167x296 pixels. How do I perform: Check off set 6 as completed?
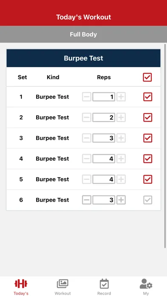148,200
